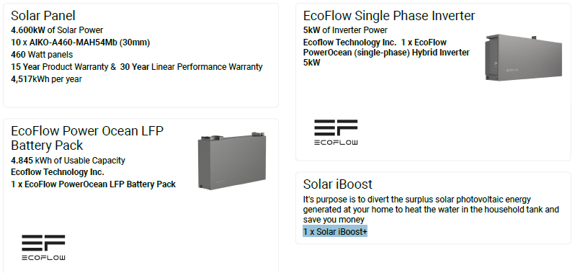This screenshot has width=580, height=273.
Task: Click the EcoFlow Power Ocean LFP Battery Pack title
Action: coord(87,138)
